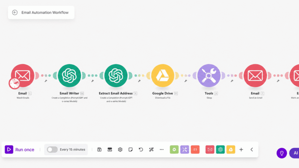Open the Tools Sleep module
The height and width of the screenshot is (168, 299).
[209, 76]
